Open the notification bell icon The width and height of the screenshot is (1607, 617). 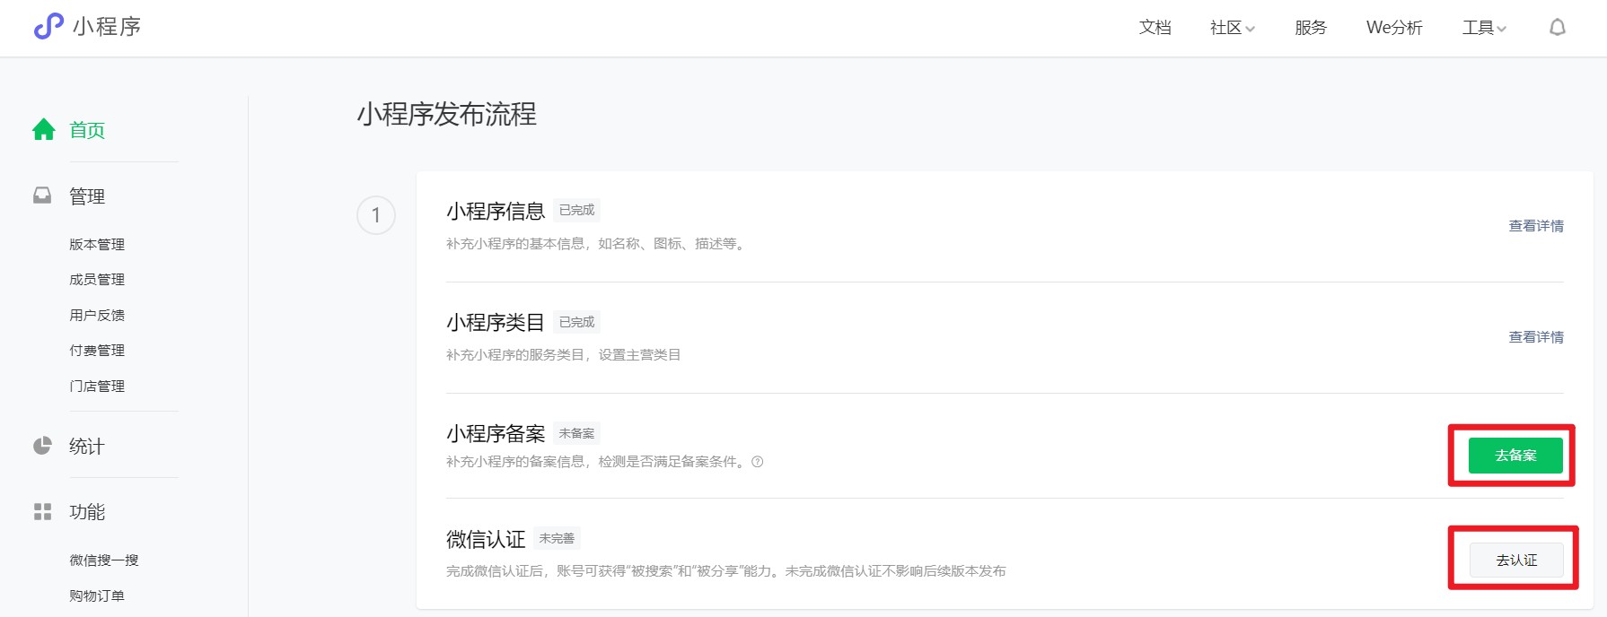coord(1558,28)
